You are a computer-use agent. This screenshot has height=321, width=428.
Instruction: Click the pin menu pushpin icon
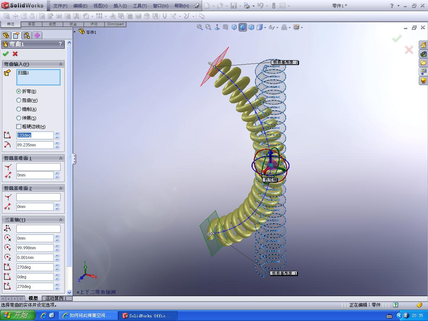coord(197,6)
